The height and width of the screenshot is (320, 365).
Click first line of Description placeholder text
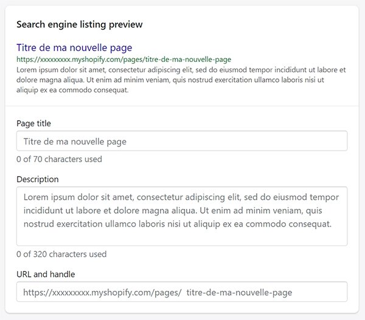coord(181,197)
